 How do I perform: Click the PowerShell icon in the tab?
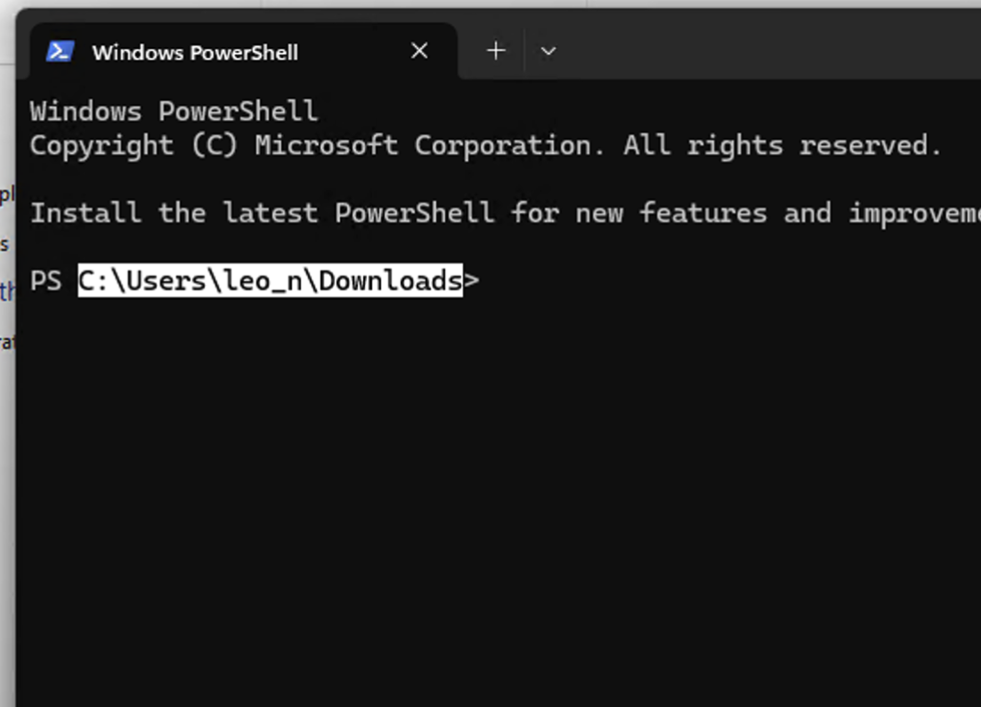click(x=61, y=52)
